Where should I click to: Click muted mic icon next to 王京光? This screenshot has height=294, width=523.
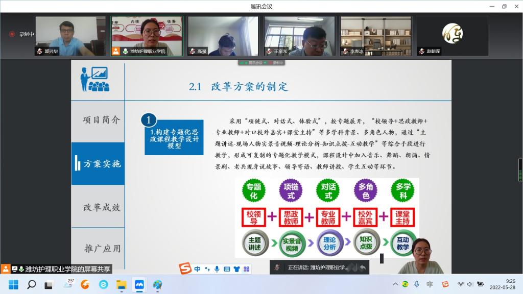pos(269,52)
